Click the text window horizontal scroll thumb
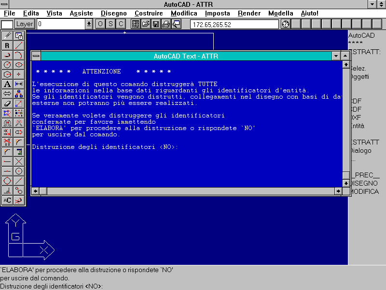 [43, 191]
